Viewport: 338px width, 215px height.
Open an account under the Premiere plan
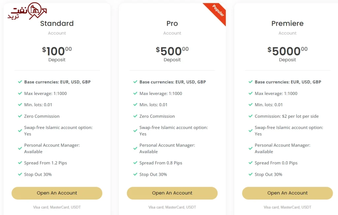point(287,193)
